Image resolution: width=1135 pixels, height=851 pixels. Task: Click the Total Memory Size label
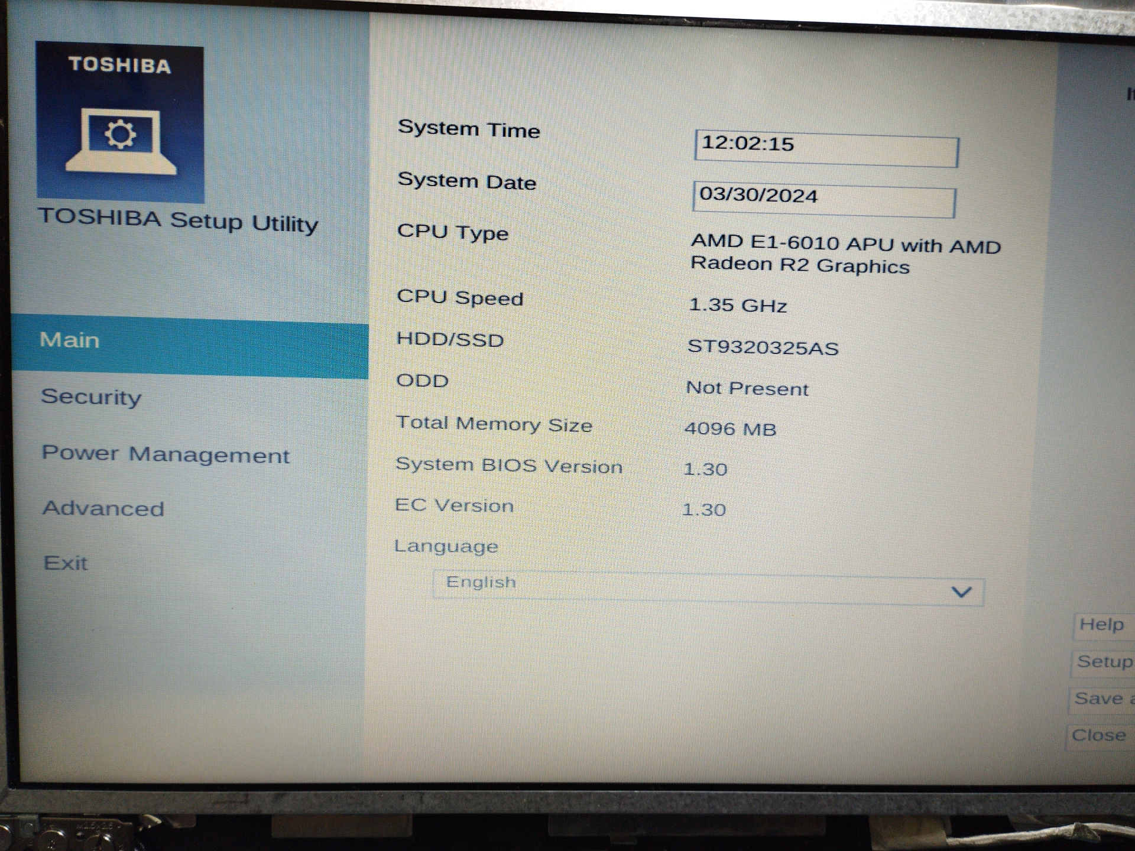pos(494,424)
